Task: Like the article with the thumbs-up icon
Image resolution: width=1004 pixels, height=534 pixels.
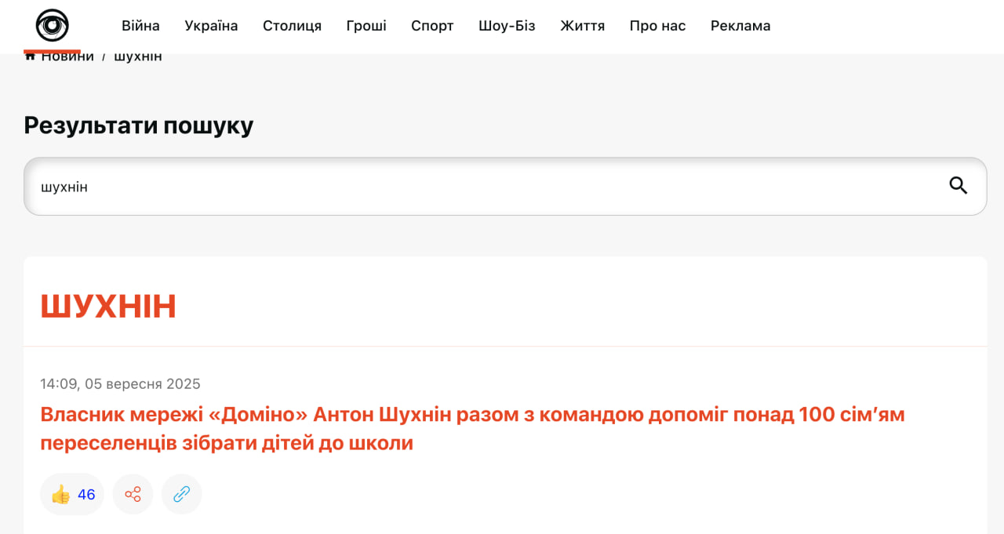Action: coord(61,494)
